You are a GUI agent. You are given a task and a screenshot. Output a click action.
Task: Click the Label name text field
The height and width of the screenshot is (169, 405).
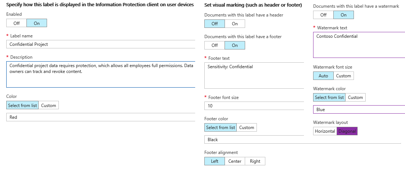tap(100, 44)
